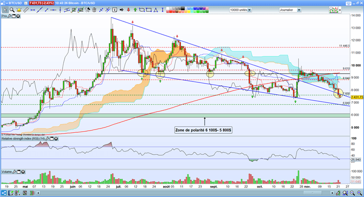Select the vertical double-arrow tool
This screenshot has width=364, height=197.
[x=163, y=10]
